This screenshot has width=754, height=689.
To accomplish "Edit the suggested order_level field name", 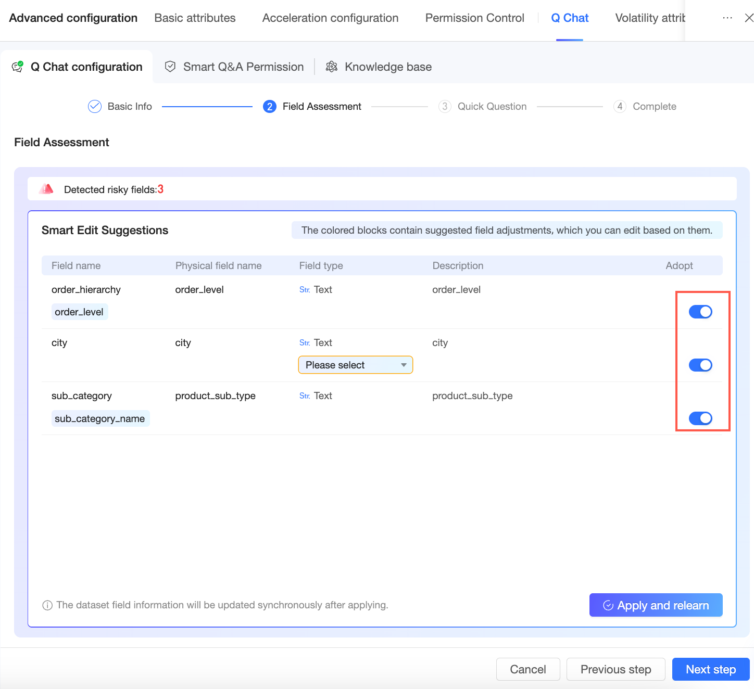I will [x=79, y=312].
